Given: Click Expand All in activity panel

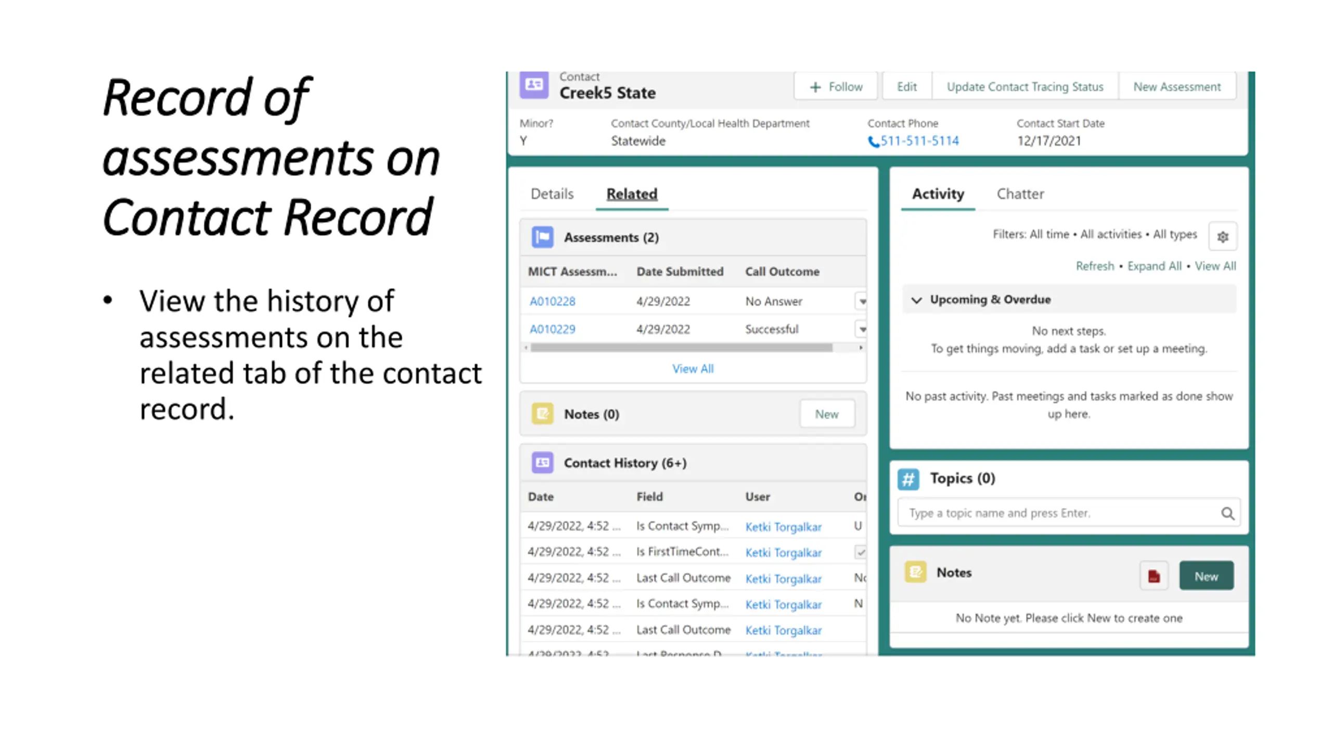Looking at the screenshot, I should [x=1154, y=266].
